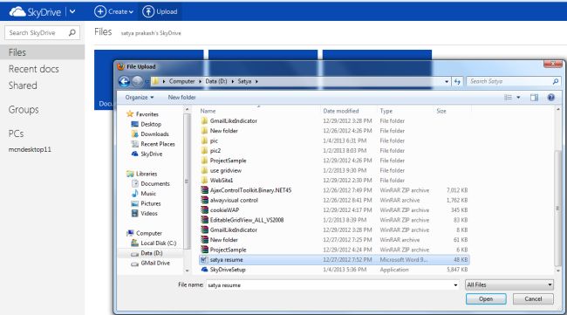This screenshot has width=567, height=315.
Task: Click the Cancel button
Action: tap(533, 299)
